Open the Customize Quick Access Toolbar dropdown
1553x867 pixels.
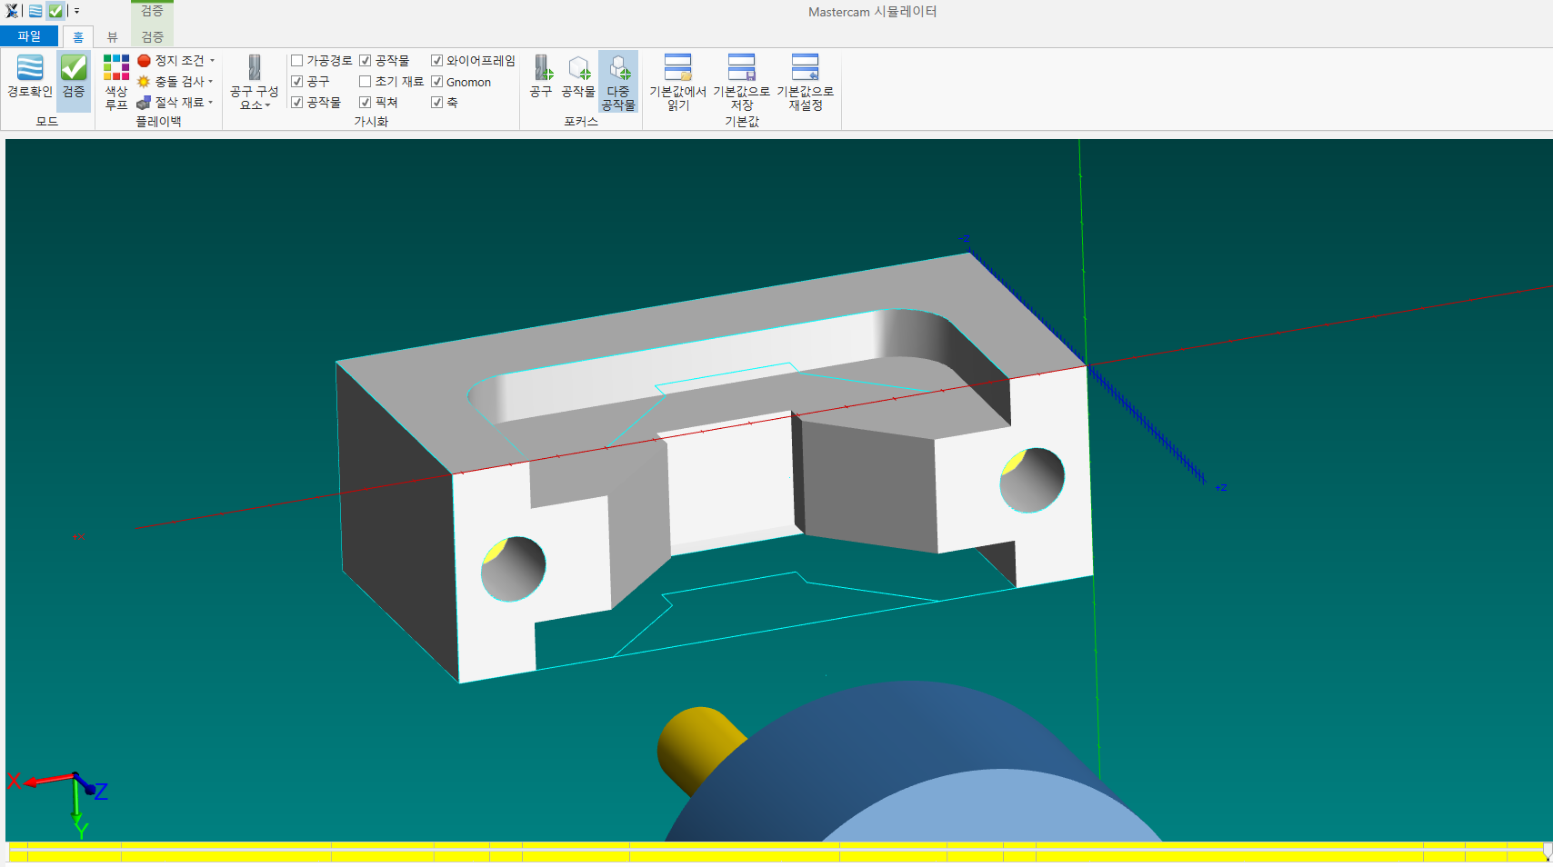76,11
